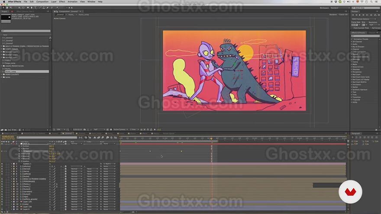Open Resolution Half dropdown in Preview panel
The width and height of the screenshot is (381, 214).
374,25
